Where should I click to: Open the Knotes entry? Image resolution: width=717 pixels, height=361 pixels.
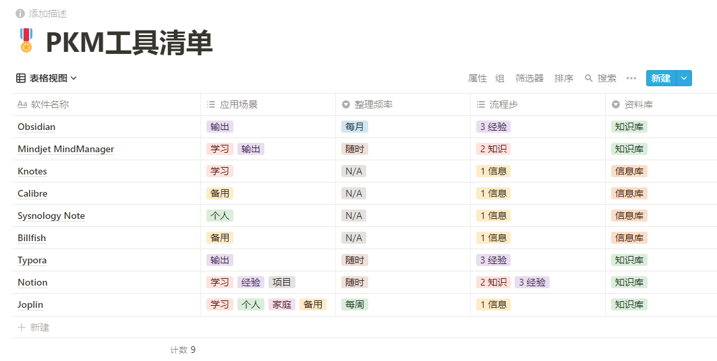32,171
